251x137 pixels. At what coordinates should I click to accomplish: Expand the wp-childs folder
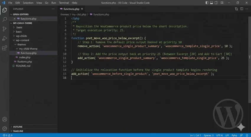[33, 36]
